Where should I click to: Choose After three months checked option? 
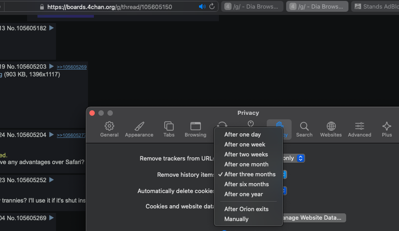248,174
